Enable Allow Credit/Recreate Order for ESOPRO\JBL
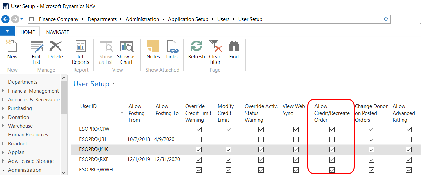 332,140
